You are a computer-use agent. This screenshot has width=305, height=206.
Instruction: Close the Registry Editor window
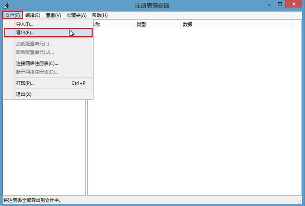tap(294, 4)
